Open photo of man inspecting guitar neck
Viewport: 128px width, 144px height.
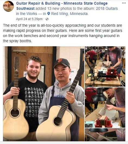click(x=105, y=108)
